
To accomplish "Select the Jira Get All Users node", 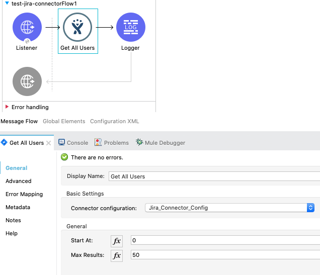I will (x=77, y=27).
